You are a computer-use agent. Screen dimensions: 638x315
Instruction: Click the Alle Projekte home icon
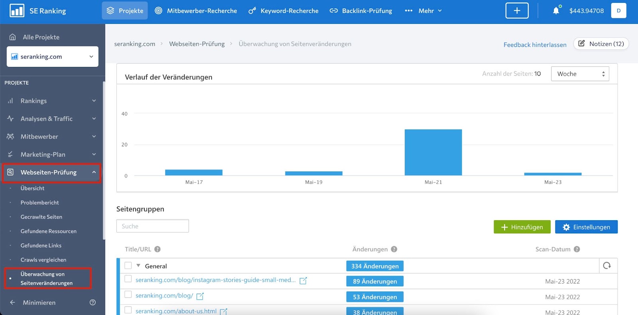pyautogui.click(x=12, y=37)
